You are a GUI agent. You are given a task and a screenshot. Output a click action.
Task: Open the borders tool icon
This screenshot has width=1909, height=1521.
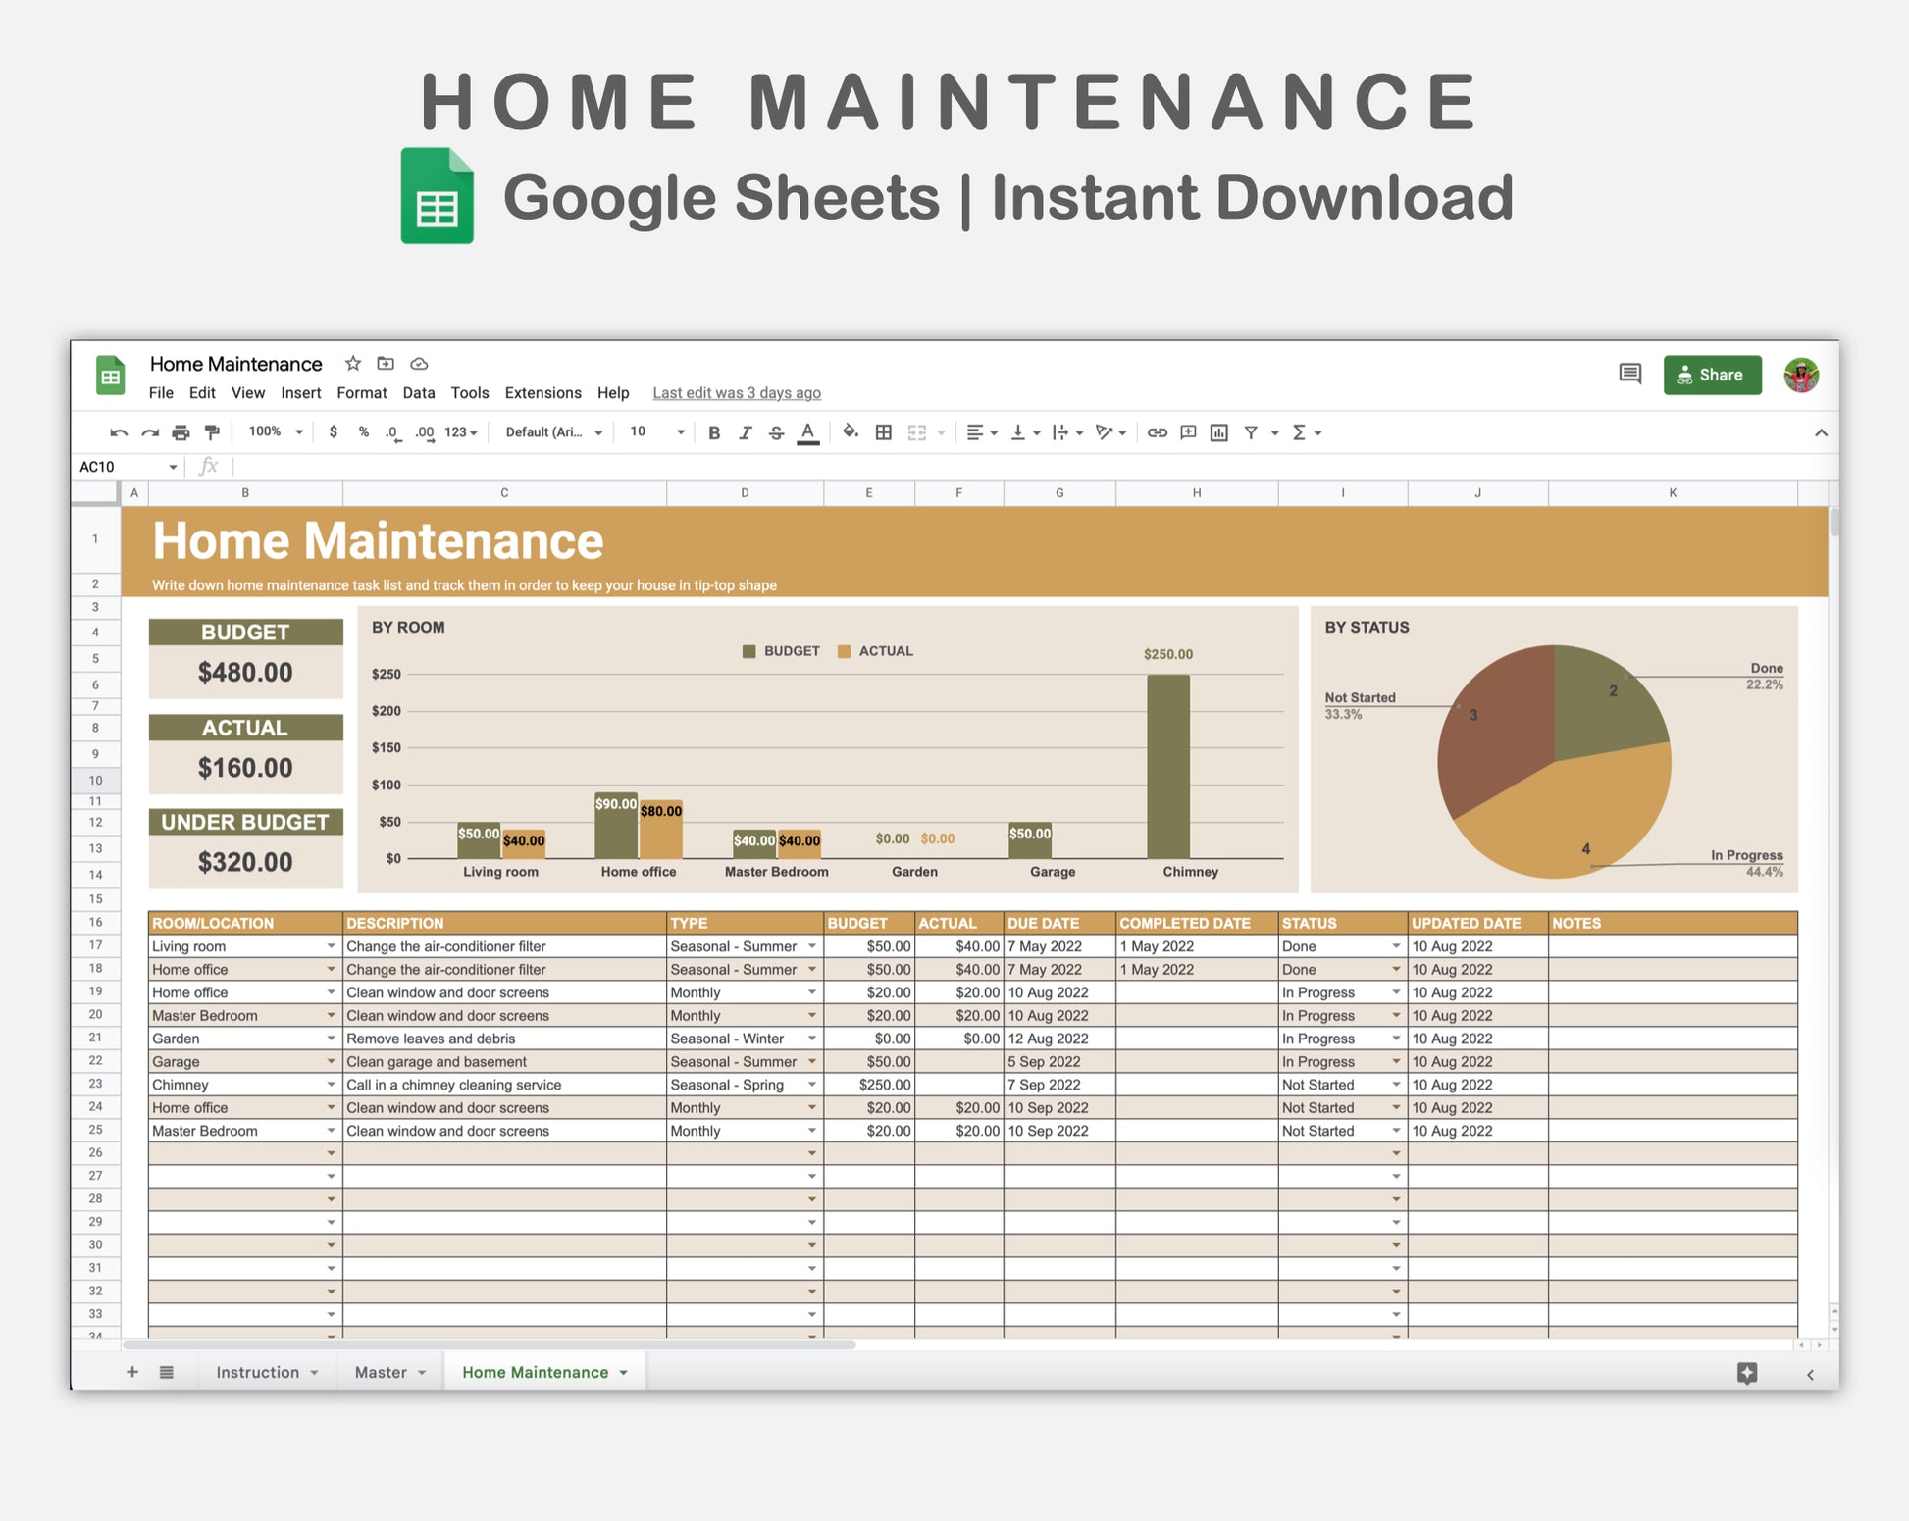pyautogui.click(x=884, y=432)
